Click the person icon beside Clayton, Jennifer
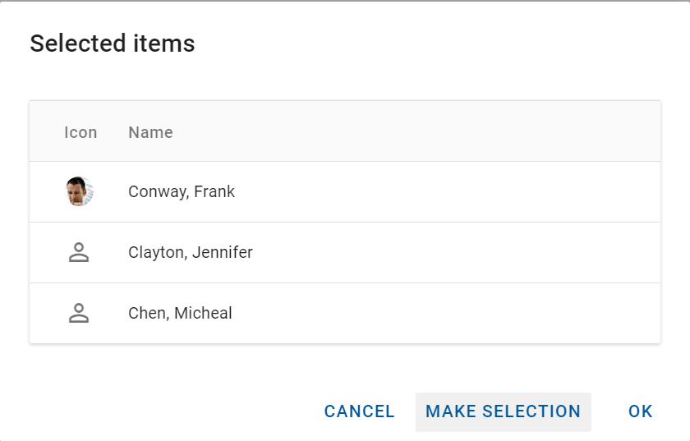This screenshot has height=441, width=690. tap(79, 252)
